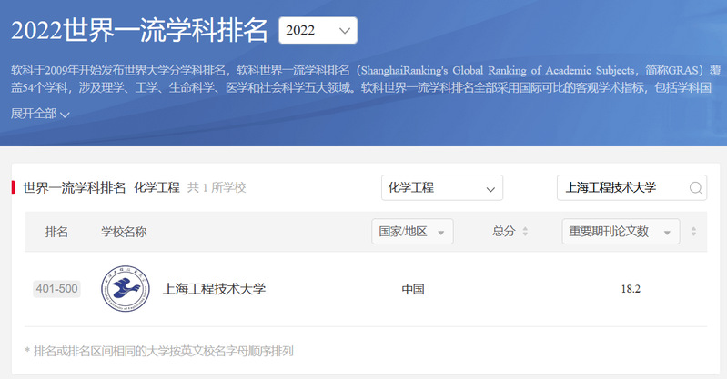Click the 学校名称 column header

pyautogui.click(x=124, y=232)
